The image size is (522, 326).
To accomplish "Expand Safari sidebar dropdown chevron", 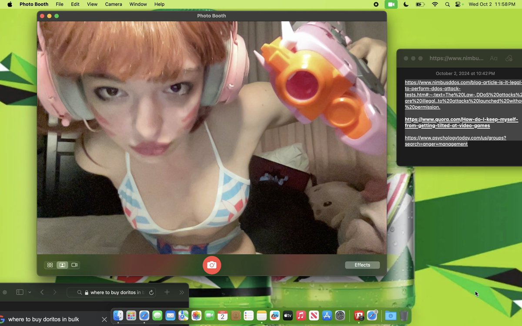I will pos(30,293).
